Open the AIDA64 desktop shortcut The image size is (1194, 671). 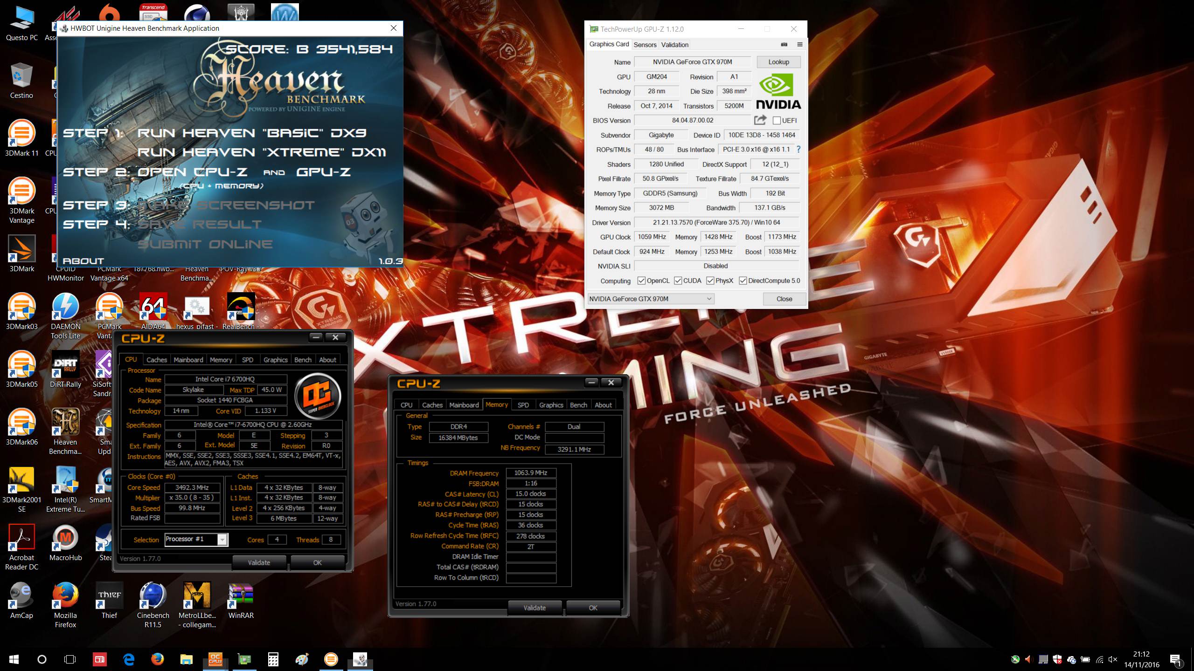point(153,311)
